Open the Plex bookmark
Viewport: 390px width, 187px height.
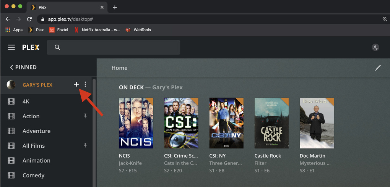click(36, 30)
